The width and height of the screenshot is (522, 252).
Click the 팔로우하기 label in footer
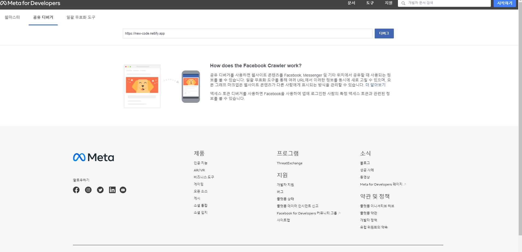click(81, 180)
